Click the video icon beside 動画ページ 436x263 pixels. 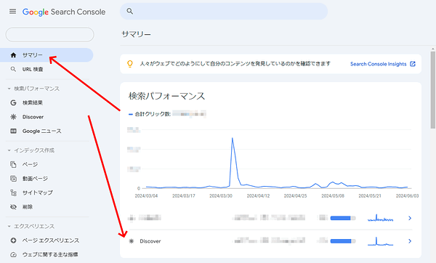(13, 179)
